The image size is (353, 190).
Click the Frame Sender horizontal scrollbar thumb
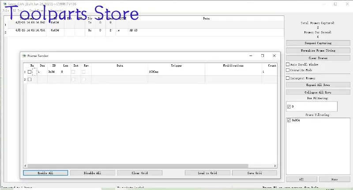[x=138, y=166]
